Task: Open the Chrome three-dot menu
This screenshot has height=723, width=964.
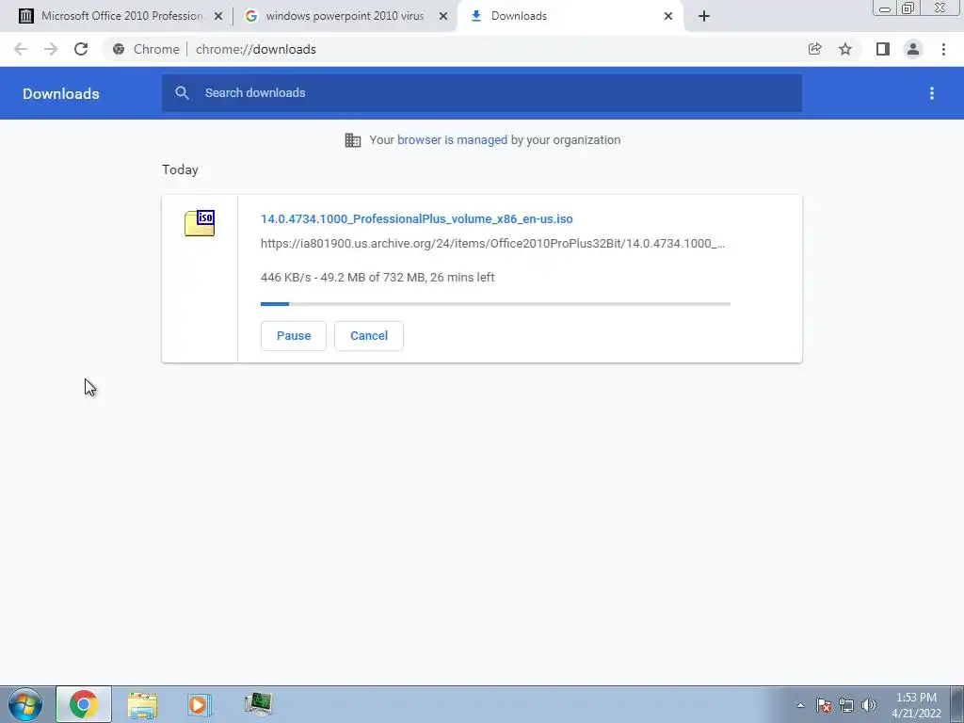Action: (x=943, y=49)
